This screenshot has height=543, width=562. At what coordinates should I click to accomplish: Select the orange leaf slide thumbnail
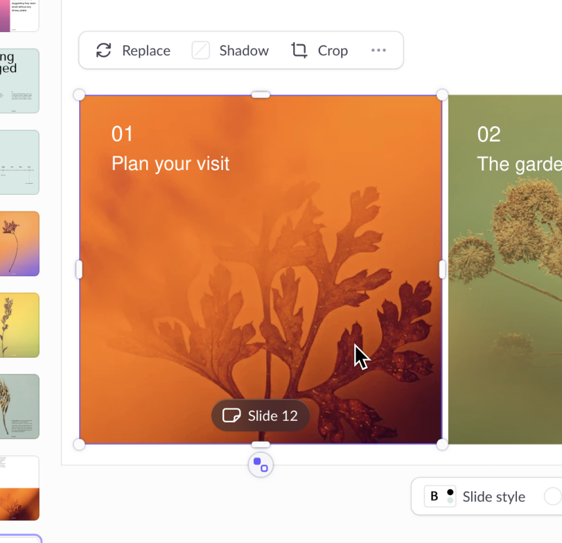(x=19, y=488)
